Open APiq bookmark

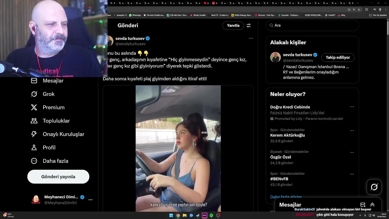pyautogui.click(x=341, y=15)
